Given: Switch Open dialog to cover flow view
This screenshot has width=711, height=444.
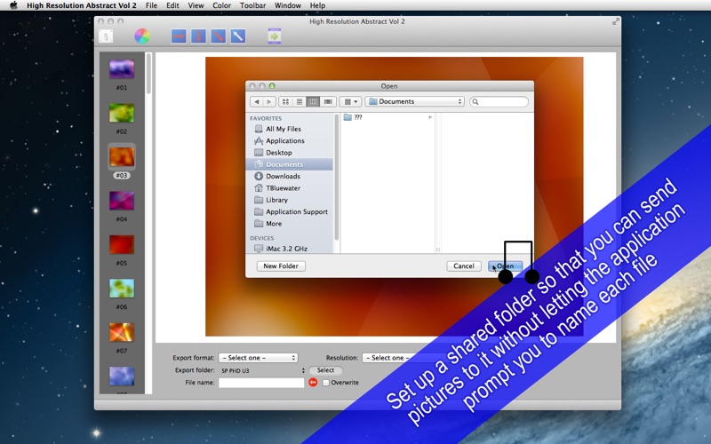Looking at the screenshot, I should point(327,101).
